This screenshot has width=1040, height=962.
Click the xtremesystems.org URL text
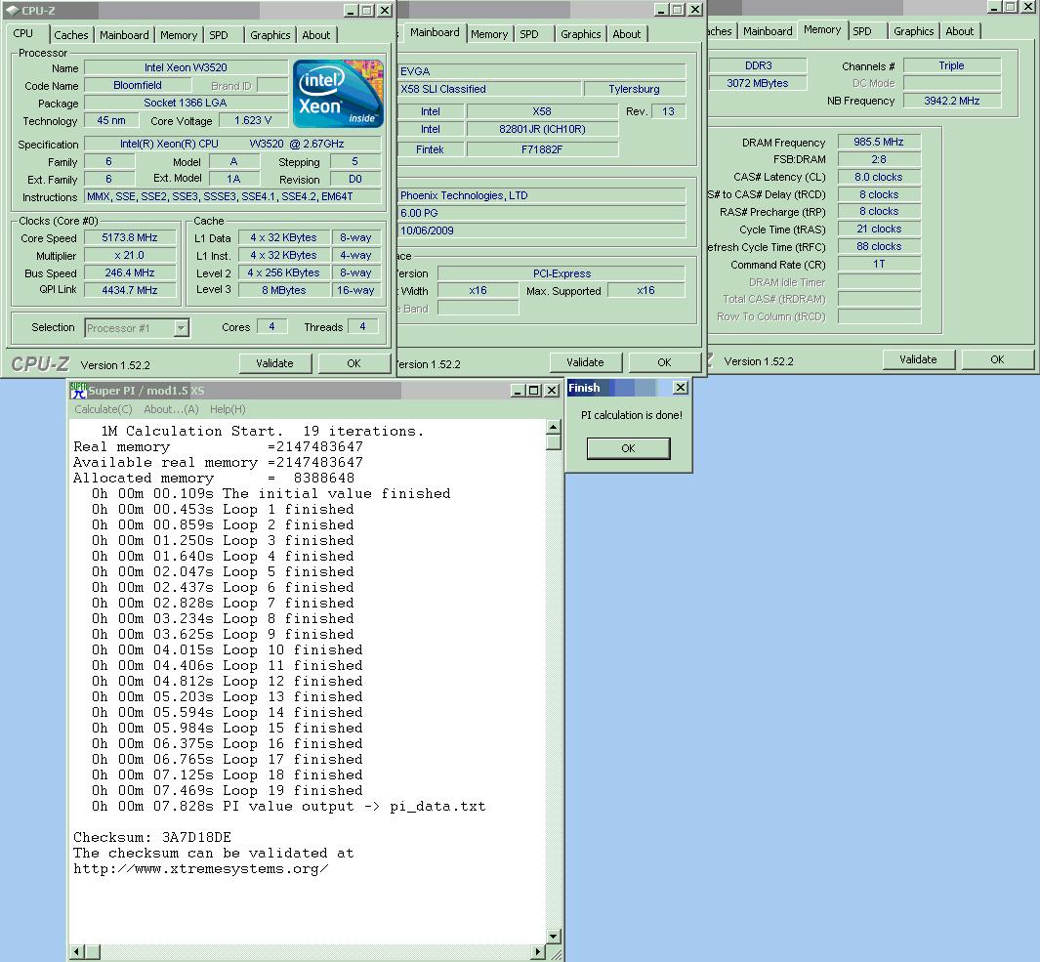pos(201,868)
